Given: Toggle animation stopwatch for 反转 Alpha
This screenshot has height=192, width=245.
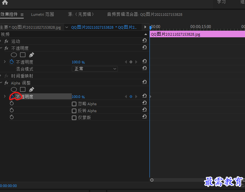Looking at the screenshot, I should click(x=12, y=110).
